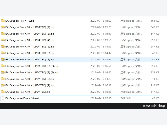Click date 2022-09-13 16:17
The width and height of the screenshot is (167, 125).
coord(101,85)
